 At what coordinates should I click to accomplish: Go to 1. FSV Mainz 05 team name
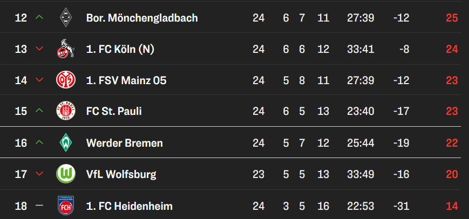[x=126, y=80]
